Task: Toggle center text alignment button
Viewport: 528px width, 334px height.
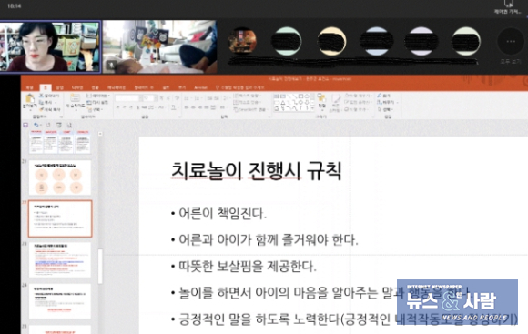Action: 194,107
